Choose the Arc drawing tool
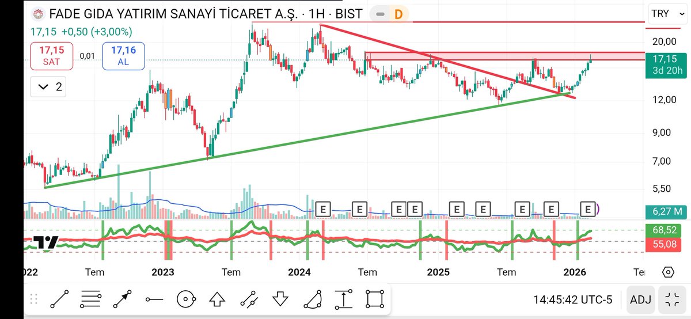Viewport: 691px width, 319px height. click(x=312, y=299)
